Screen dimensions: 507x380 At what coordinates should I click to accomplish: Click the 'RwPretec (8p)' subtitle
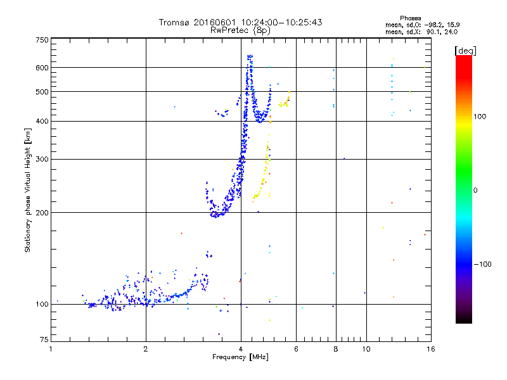(241, 30)
